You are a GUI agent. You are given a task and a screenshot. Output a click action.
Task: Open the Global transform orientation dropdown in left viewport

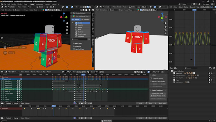[x=41, y=7]
